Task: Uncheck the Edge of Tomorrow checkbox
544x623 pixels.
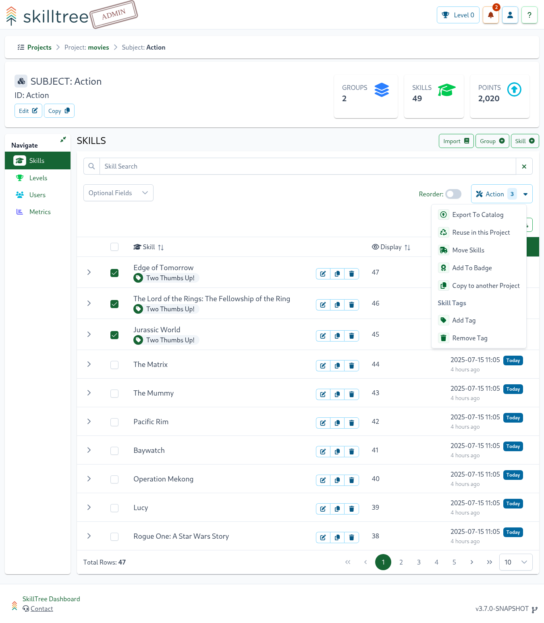Action: coord(114,273)
